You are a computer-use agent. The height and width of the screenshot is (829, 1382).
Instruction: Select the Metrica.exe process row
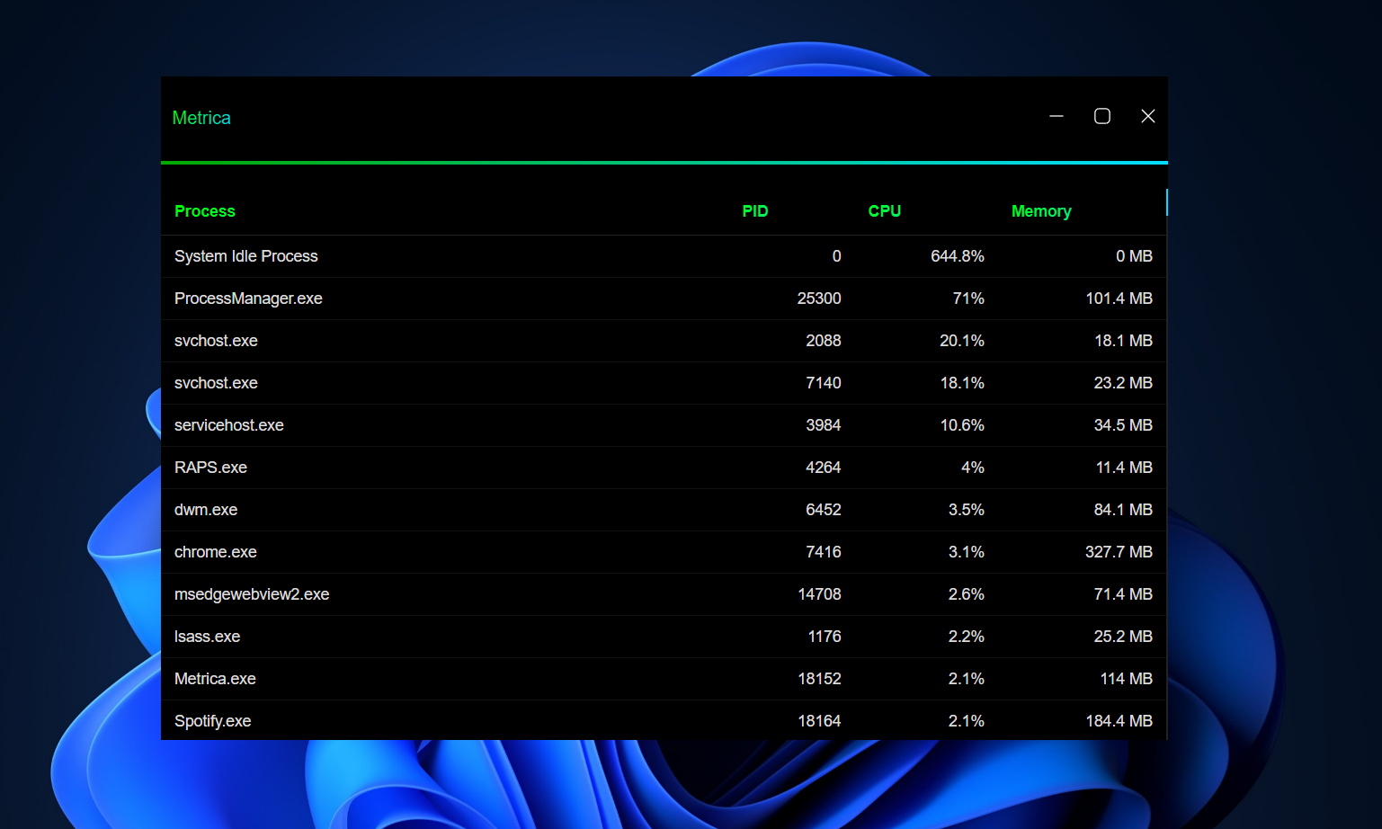coord(539,679)
